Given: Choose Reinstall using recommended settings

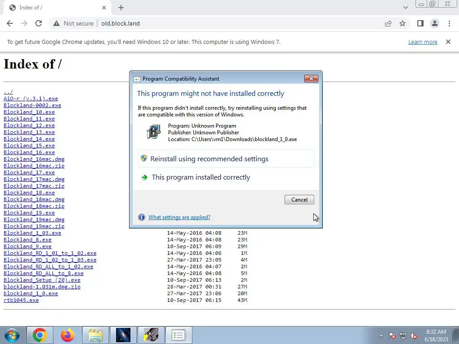Looking at the screenshot, I should coord(226,159).
